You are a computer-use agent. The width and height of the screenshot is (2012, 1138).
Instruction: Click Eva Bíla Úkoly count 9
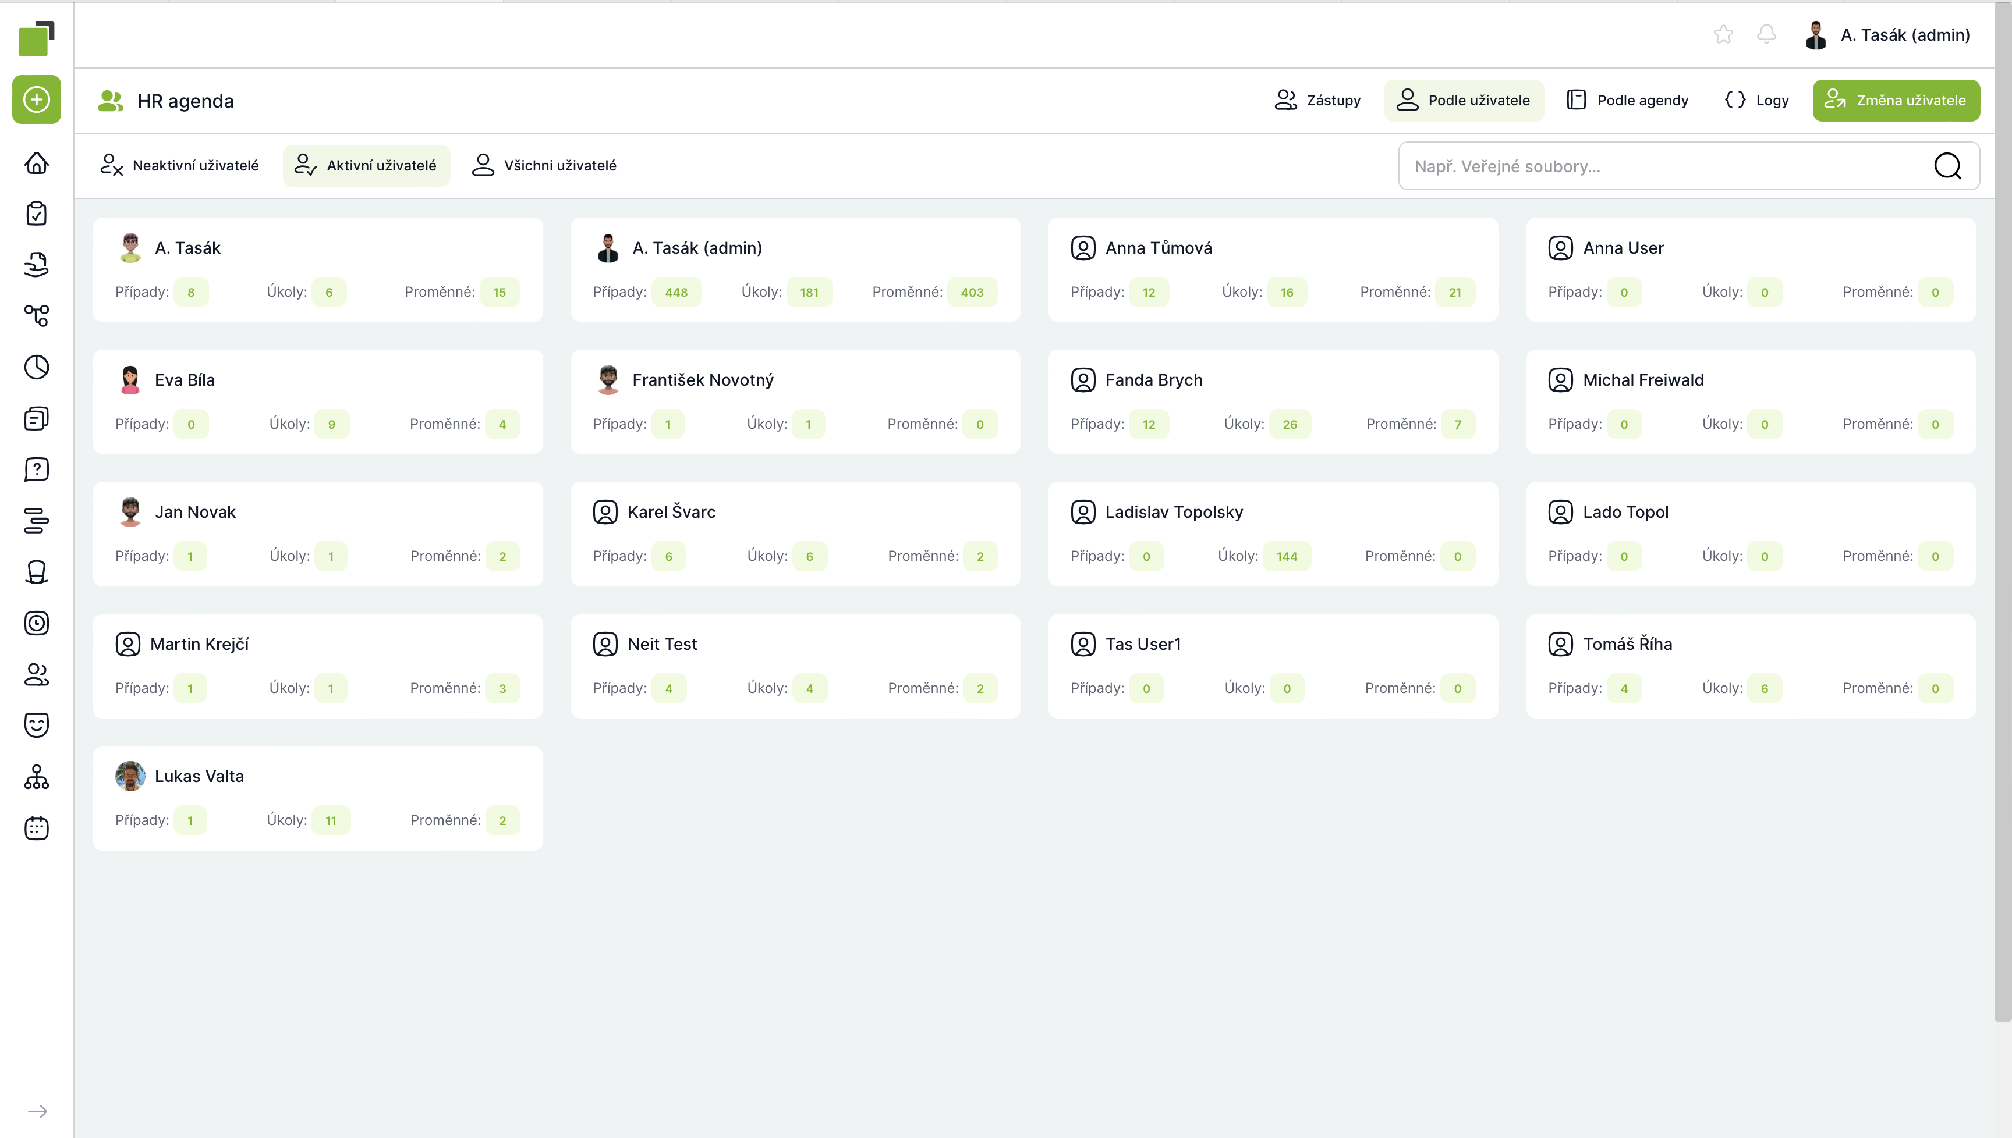(x=332, y=424)
